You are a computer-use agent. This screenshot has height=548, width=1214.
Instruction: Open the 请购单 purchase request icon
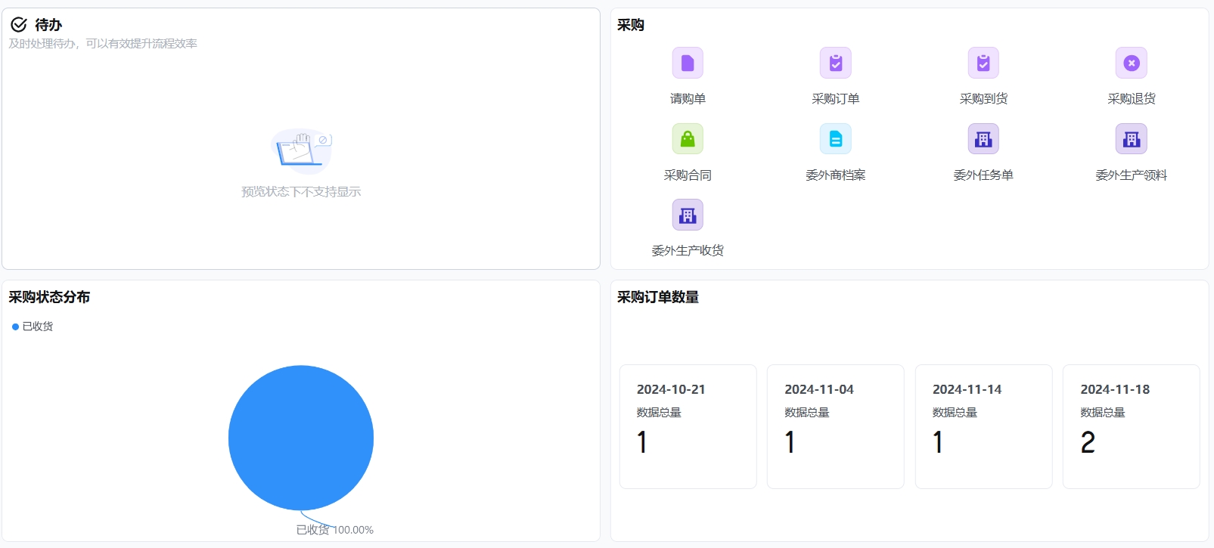click(688, 63)
